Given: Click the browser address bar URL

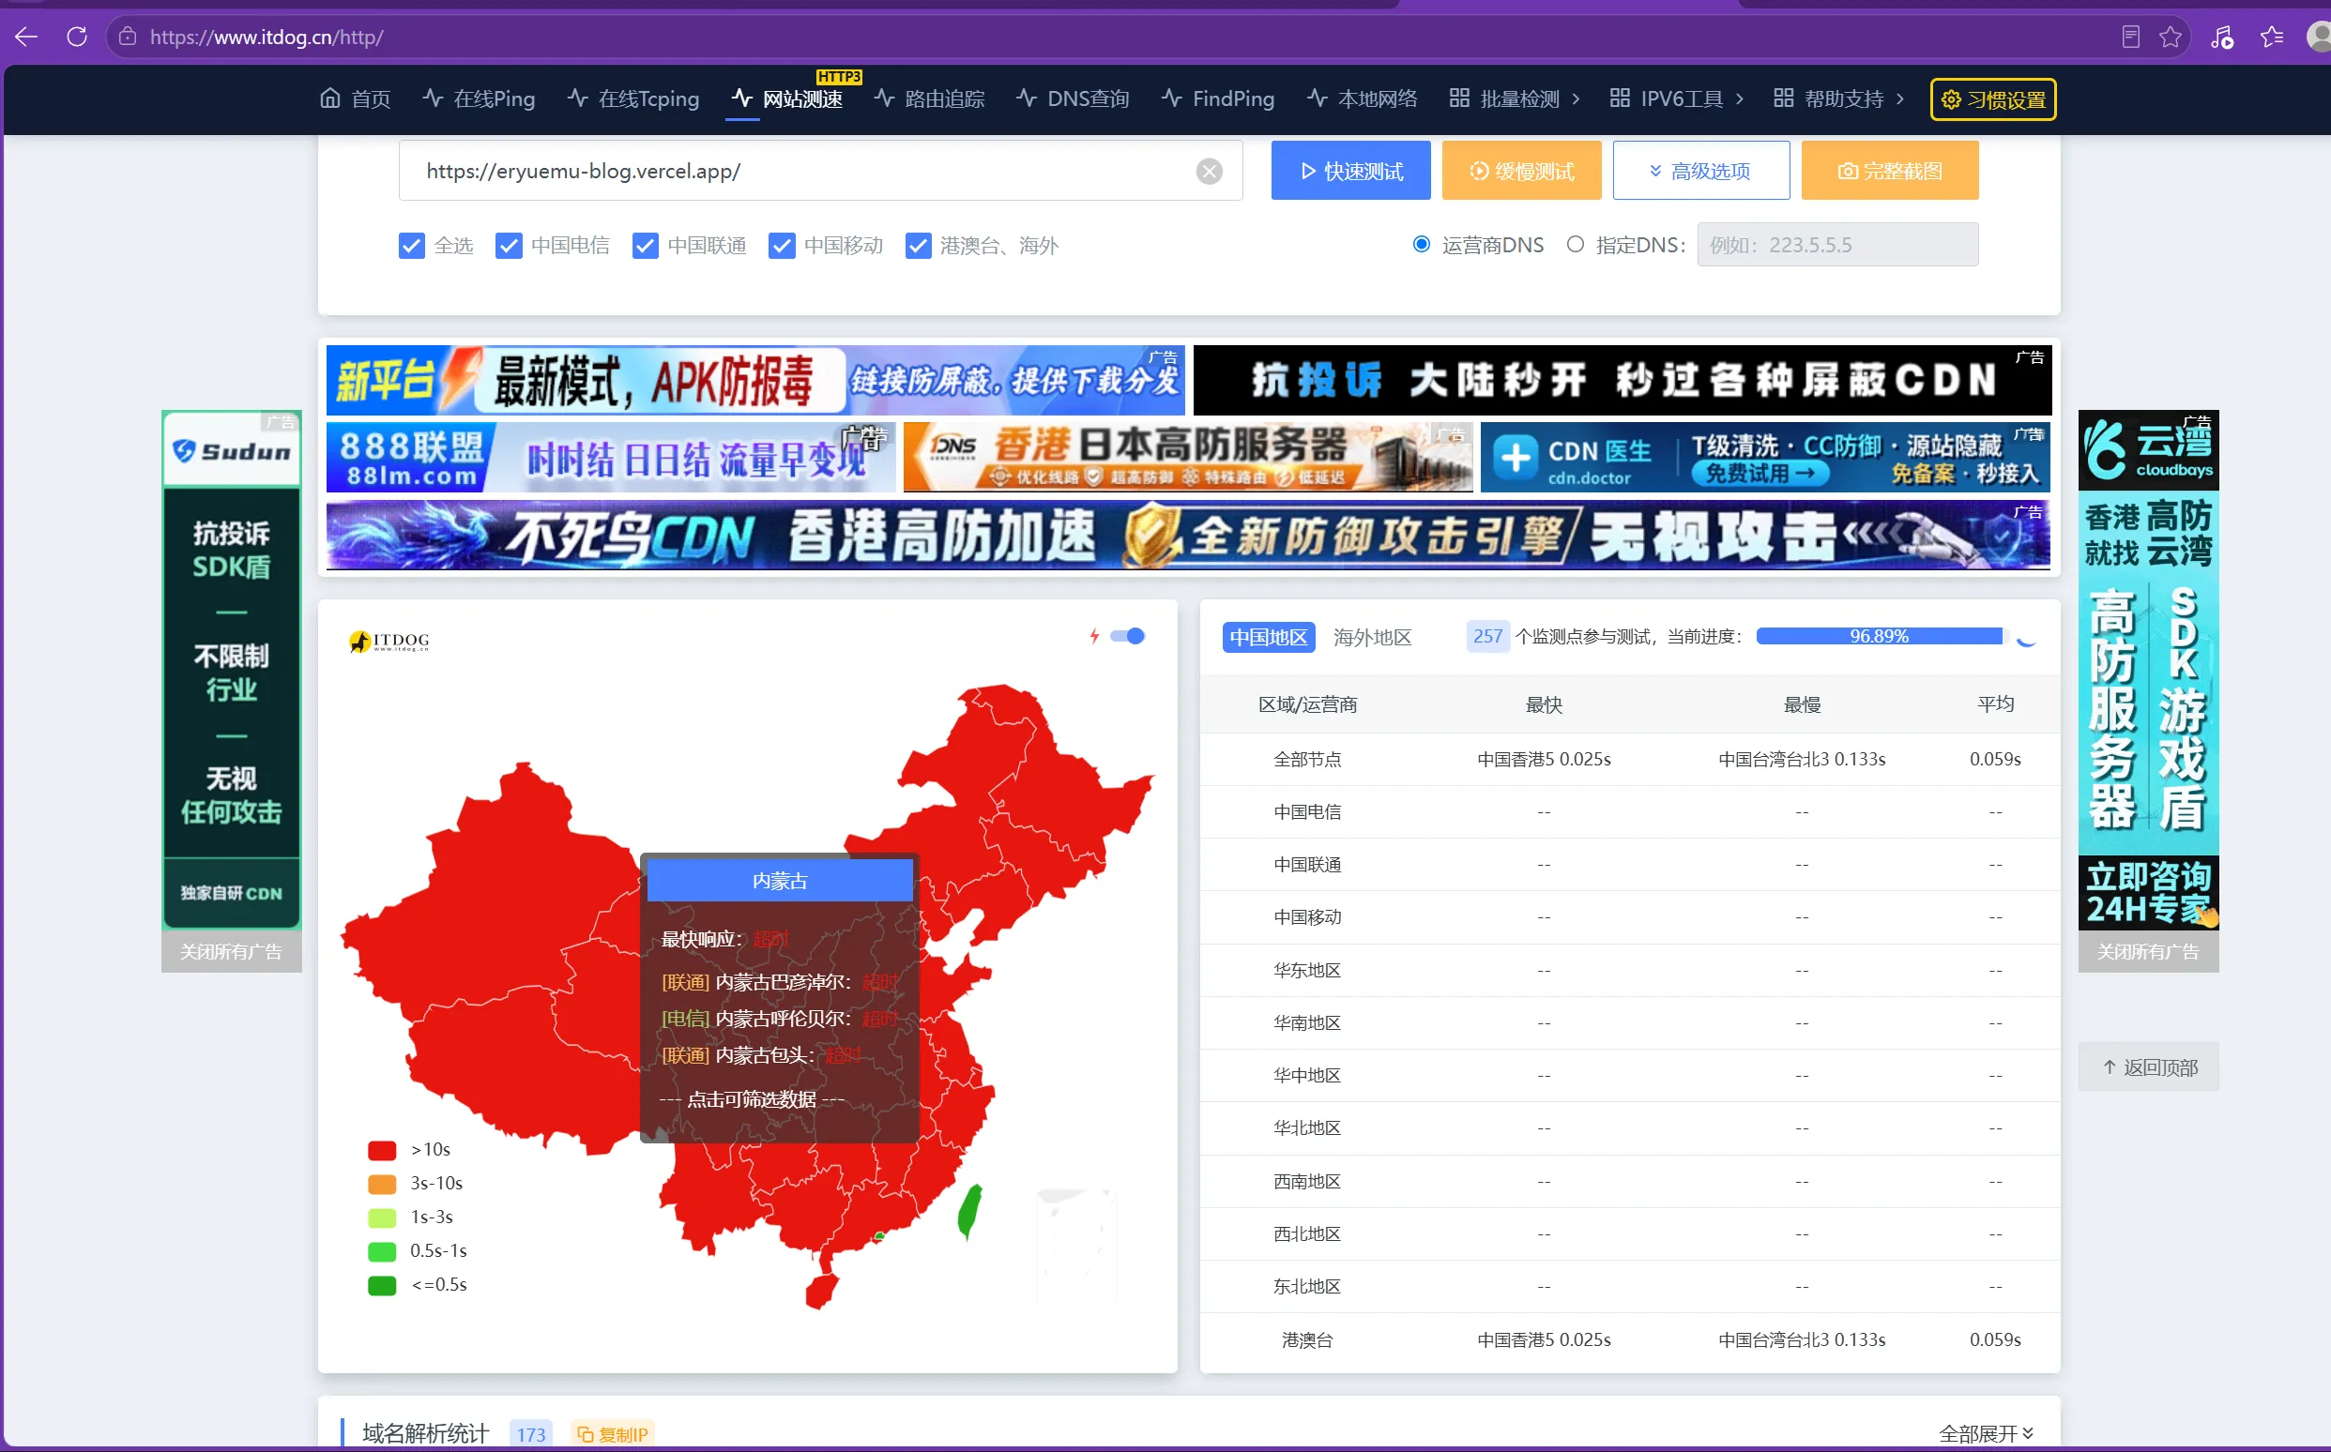Looking at the screenshot, I should 267,37.
